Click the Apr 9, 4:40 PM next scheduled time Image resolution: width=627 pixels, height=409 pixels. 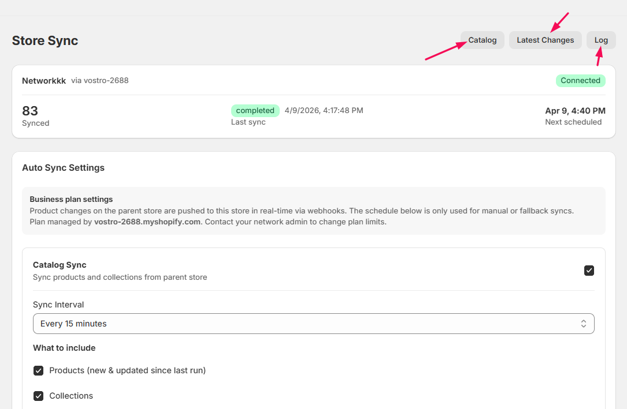575,111
